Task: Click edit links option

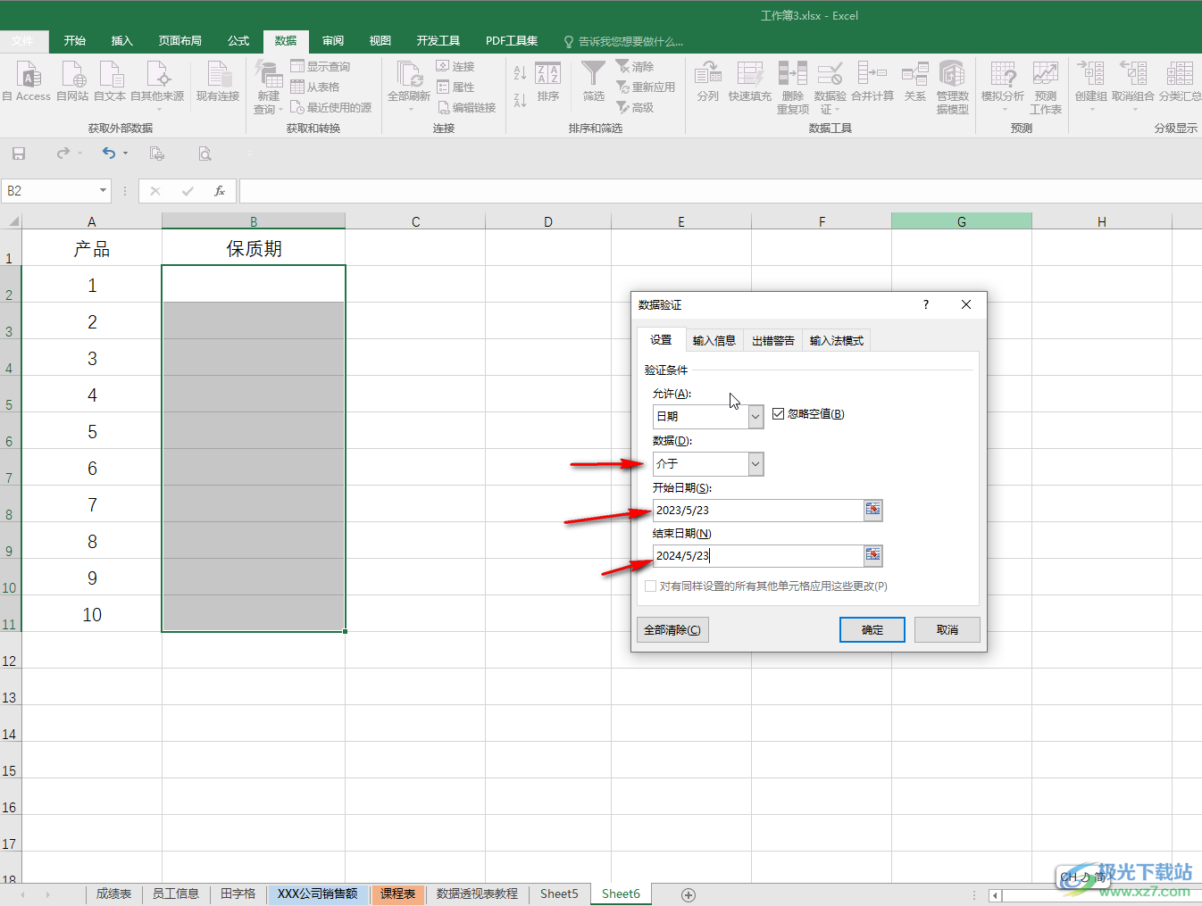Action: (x=466, y=107)
